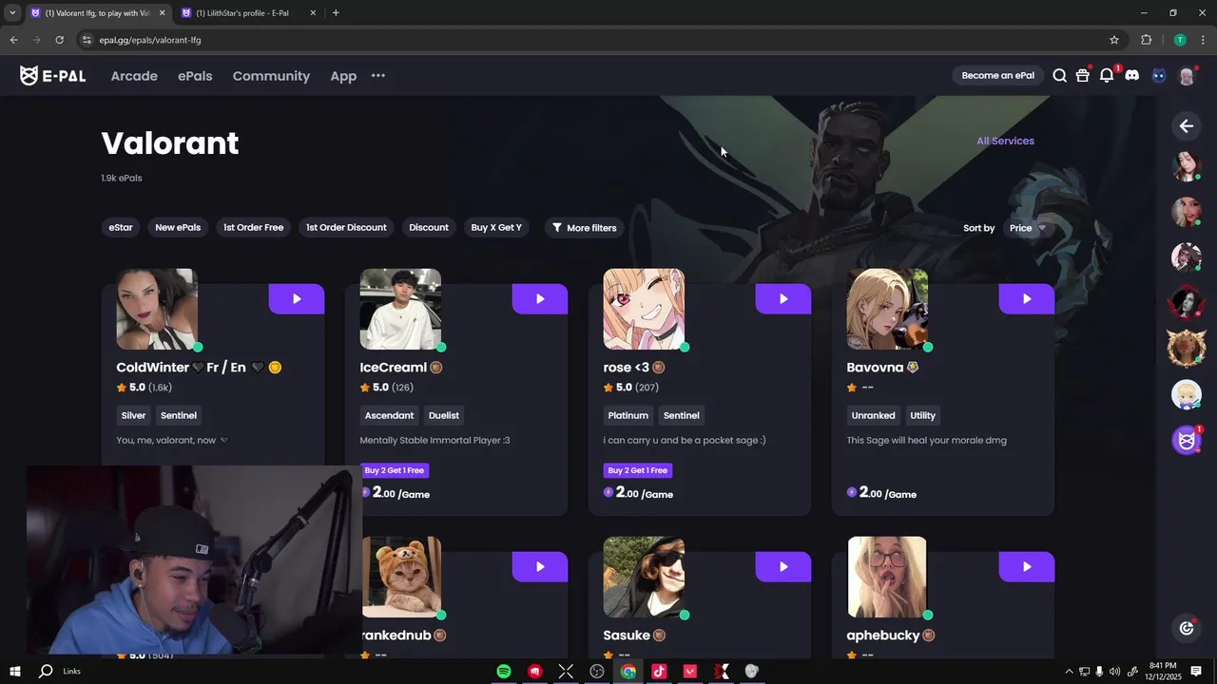Open the notifications bell
The image size is (1217, 684).
[1107, 76]
